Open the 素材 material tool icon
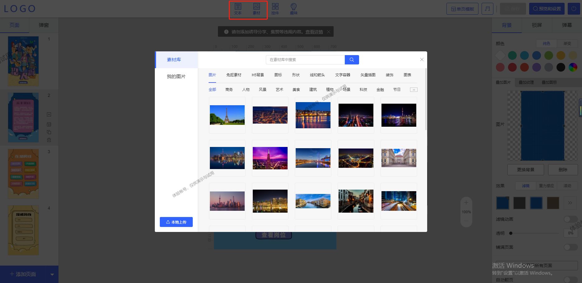Image resolution: width=582 pixels, height=283 pixels. tap(256, 9)
